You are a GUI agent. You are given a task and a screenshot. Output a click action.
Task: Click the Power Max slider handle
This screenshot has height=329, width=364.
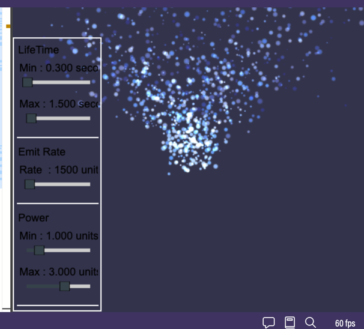(64, 286)
